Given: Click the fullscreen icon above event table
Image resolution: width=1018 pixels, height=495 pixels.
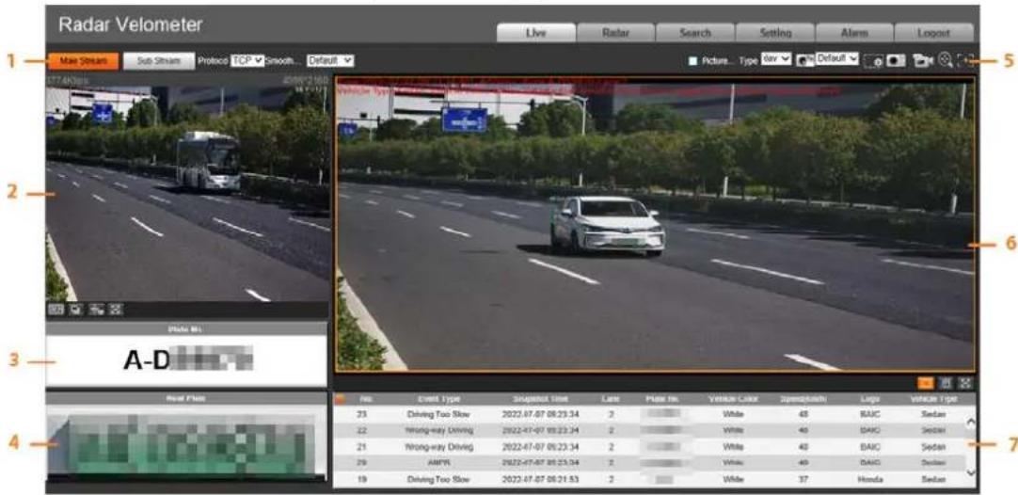Looking at the screenshot, I should pos(965,384).
